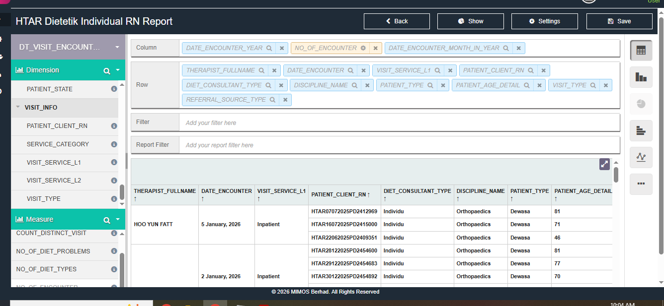The image size is (664, 306).
Task: Search DATE_ENCOUNTER row chip values
Action: (x=350, y=70)
